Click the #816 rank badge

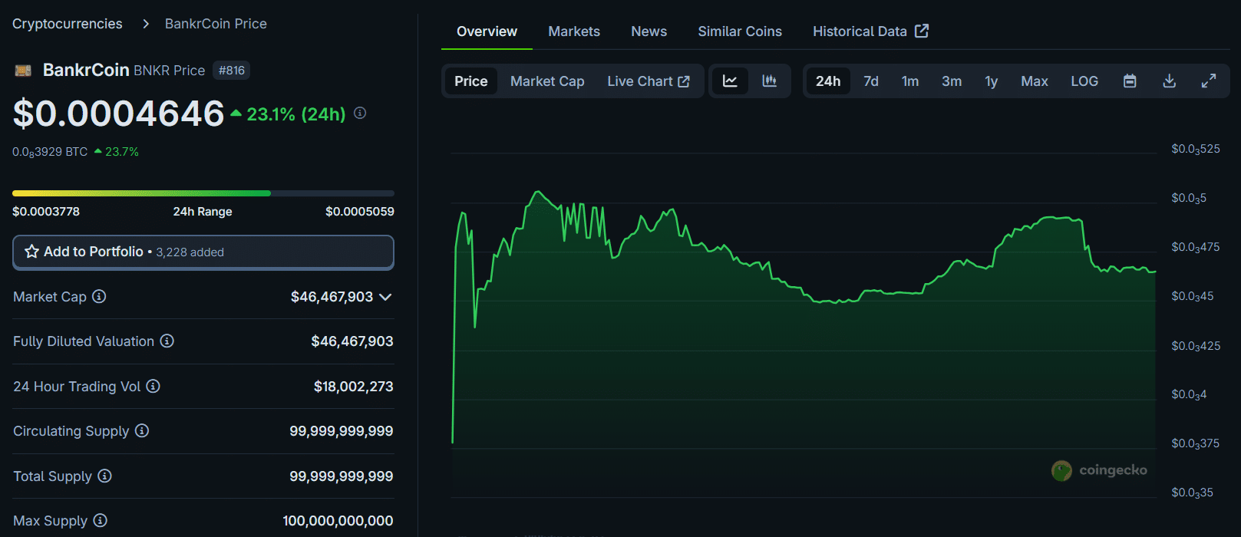coord(231,71)
